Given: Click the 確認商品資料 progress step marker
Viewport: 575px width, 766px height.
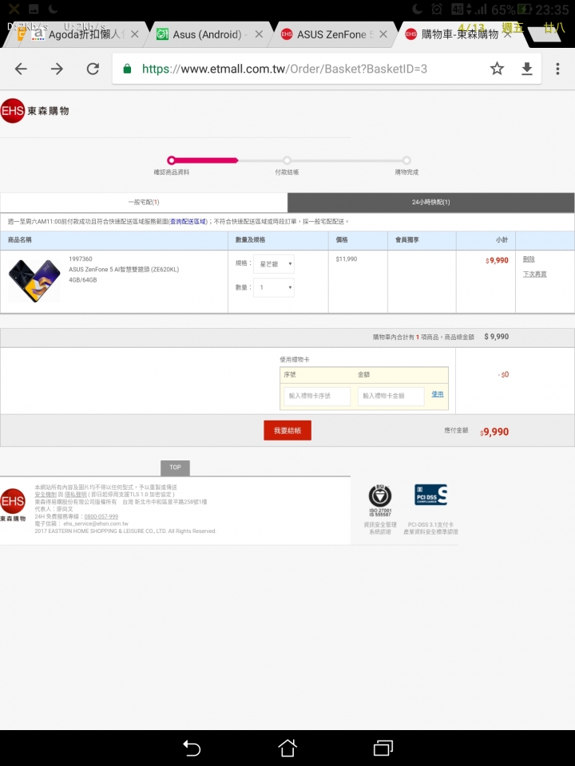Looking at the screenshot, I should click(x=171, y=160).
